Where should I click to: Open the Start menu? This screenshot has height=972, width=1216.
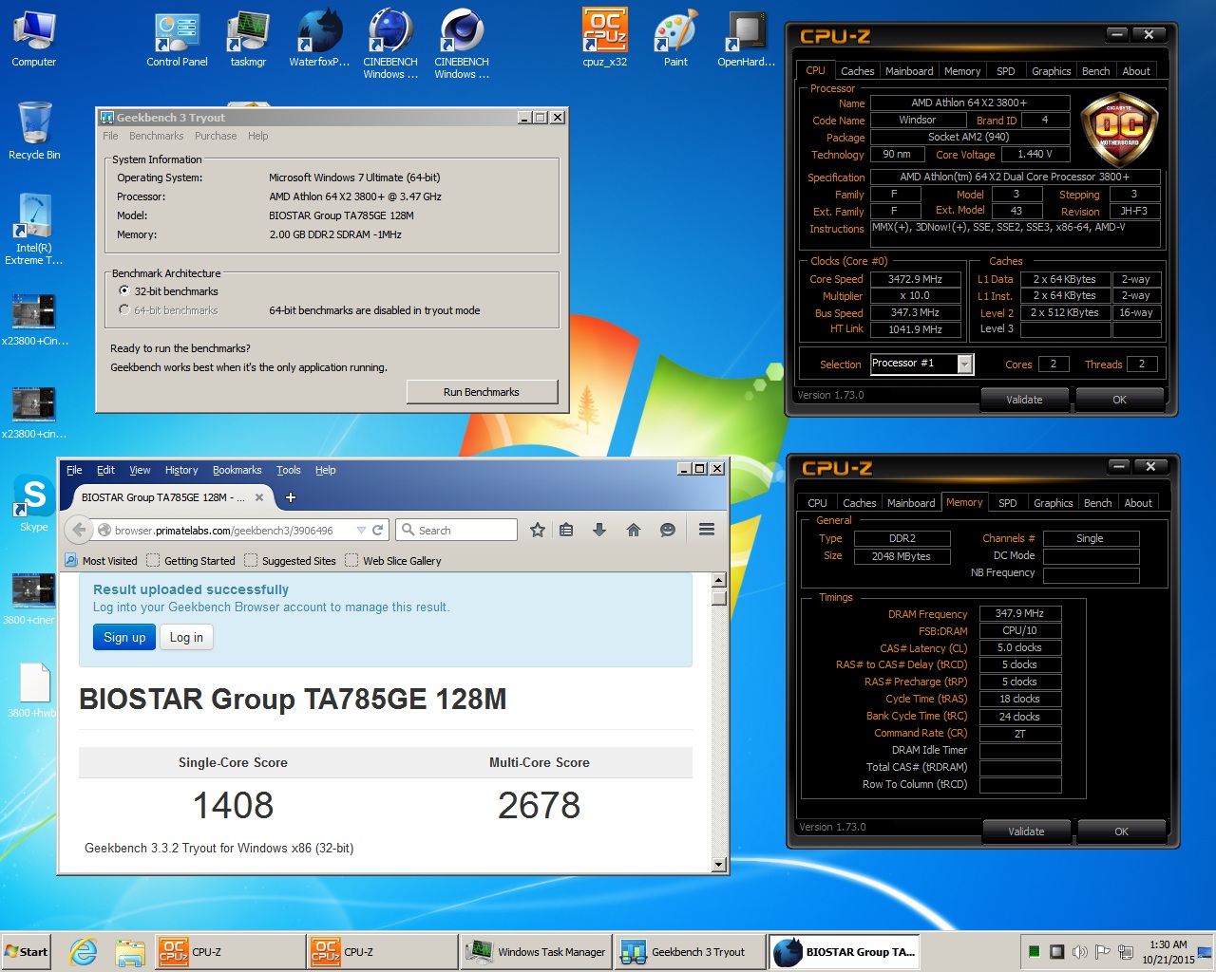pos(27,951)
